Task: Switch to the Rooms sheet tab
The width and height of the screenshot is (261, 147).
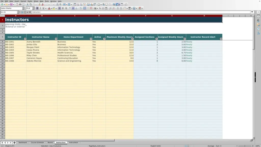Action: pos(50,142)
